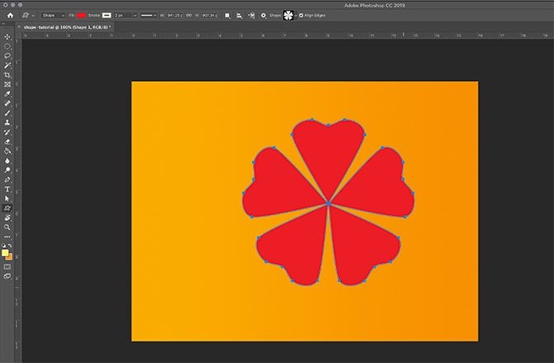Toggle Quick Mask mode
Screen dimensions: 554x363
pyautogui.click(x=7, y=266)
